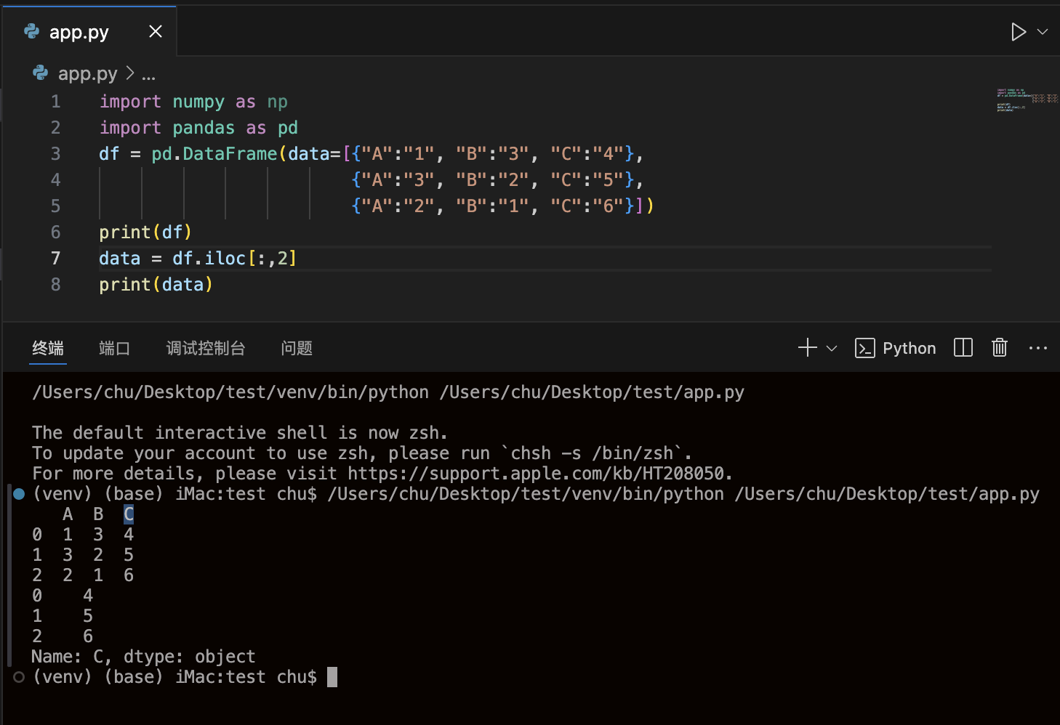The width and height of the screenshot is (1060, 725).
Task: Close the app.py editor tab
Action: [x=156, y=31]
